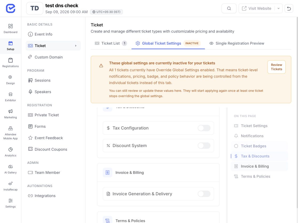
Task: Click the ticket count badge '1'
Action: [125, 43]
